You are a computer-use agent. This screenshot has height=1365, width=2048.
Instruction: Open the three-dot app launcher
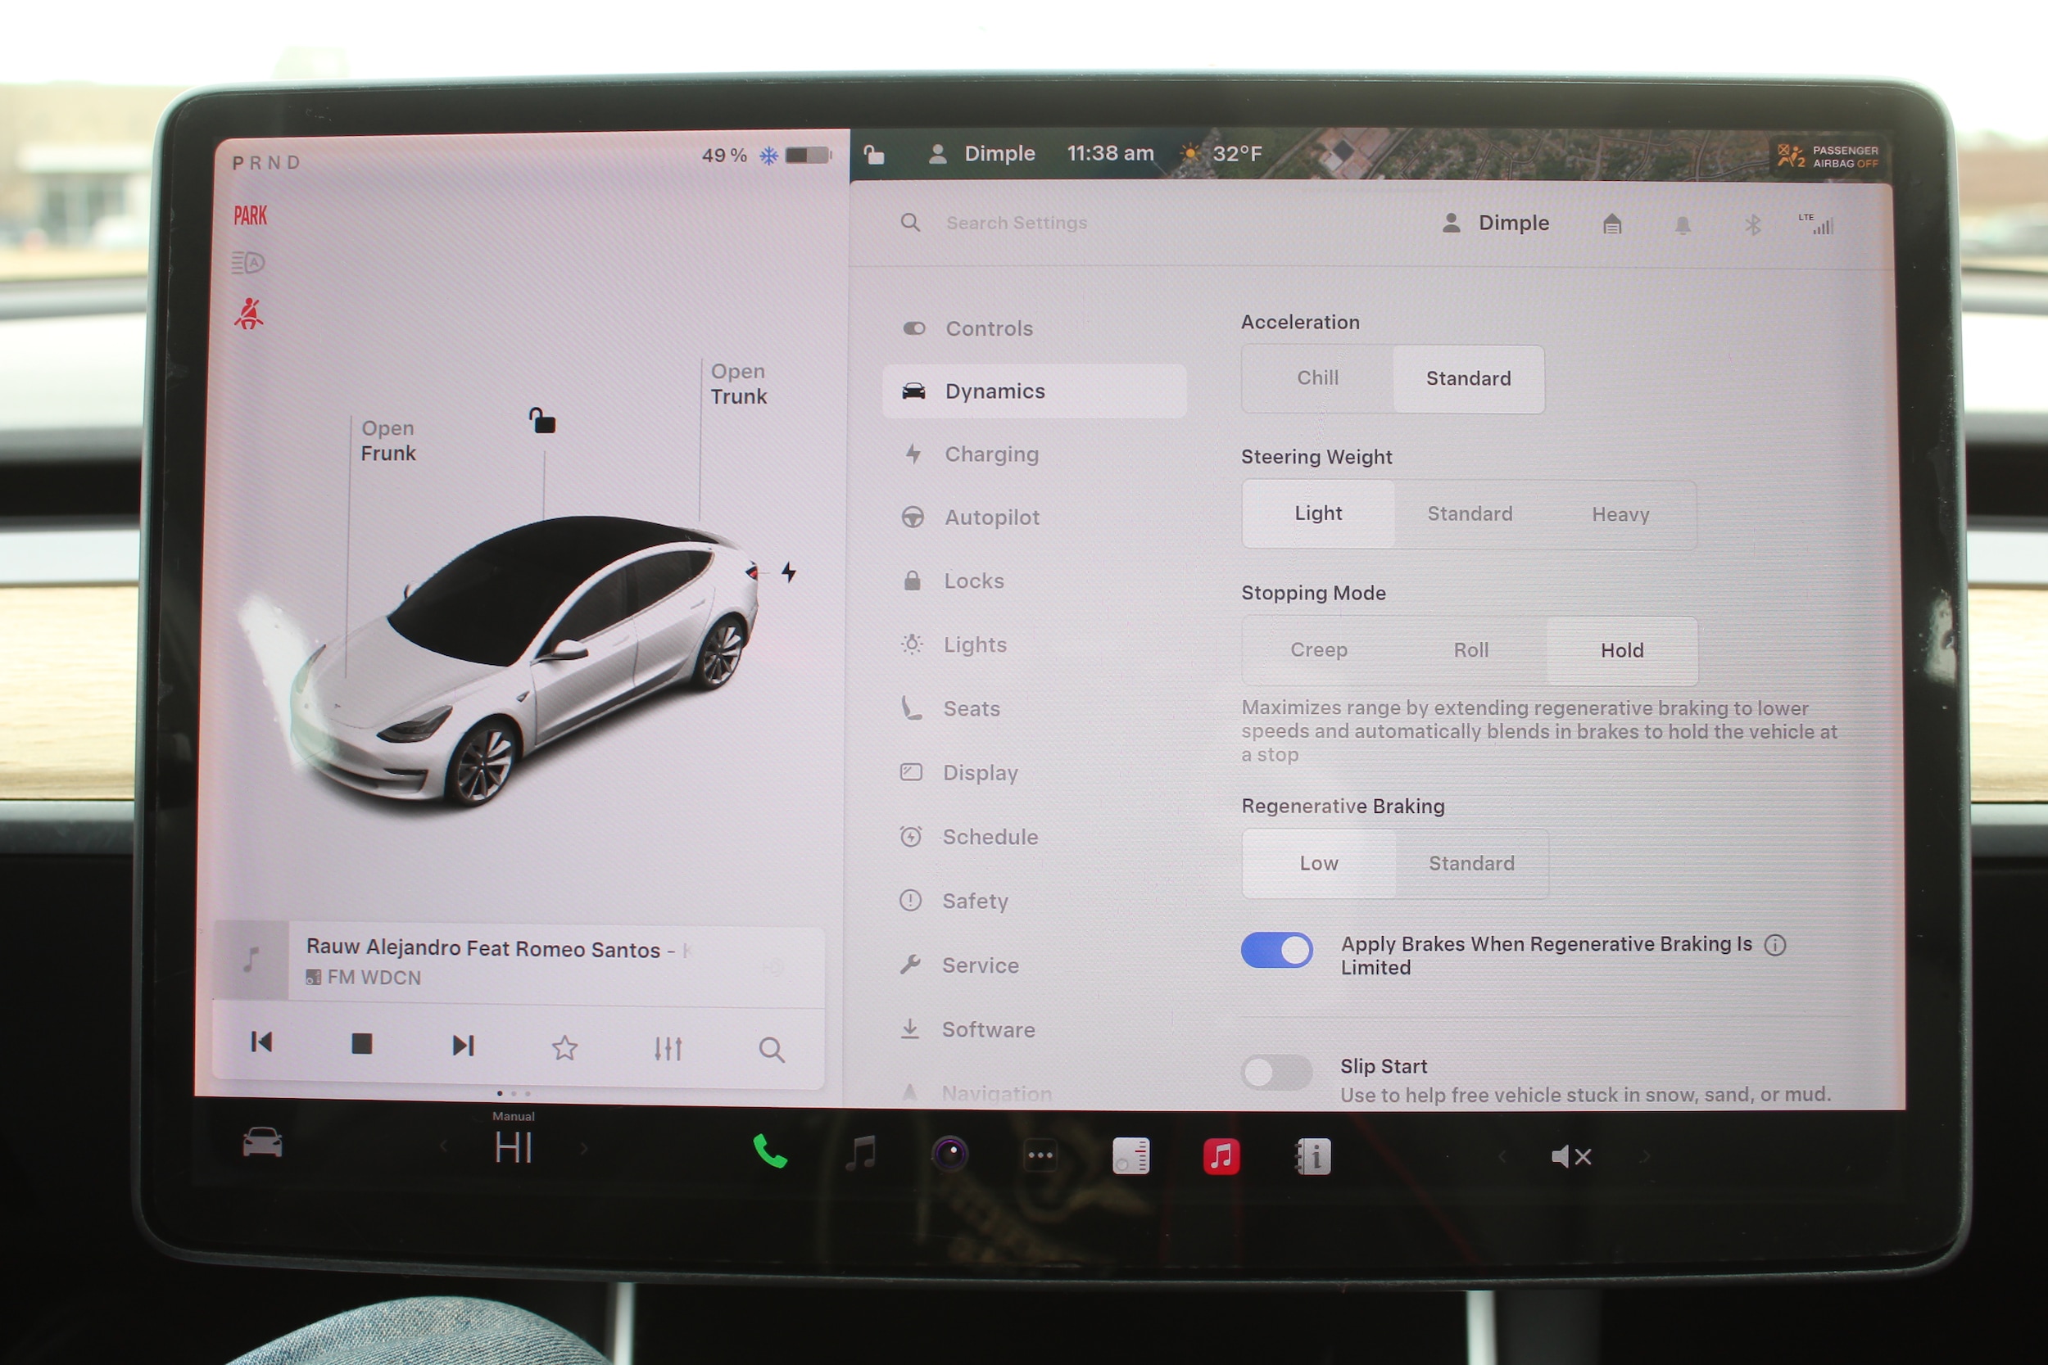pyautogui.click(x=1040, y=1156)
